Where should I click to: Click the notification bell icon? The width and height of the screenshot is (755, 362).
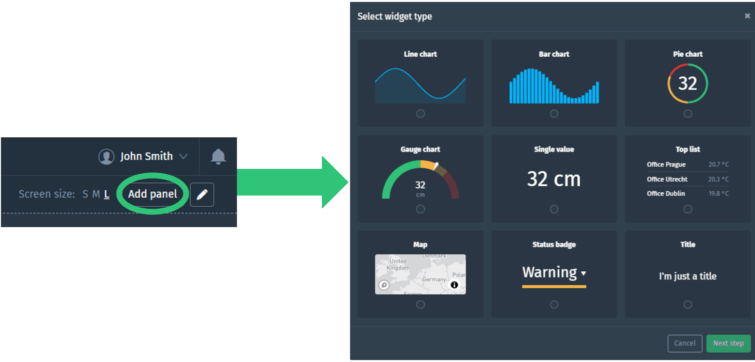tap(218, 156)
